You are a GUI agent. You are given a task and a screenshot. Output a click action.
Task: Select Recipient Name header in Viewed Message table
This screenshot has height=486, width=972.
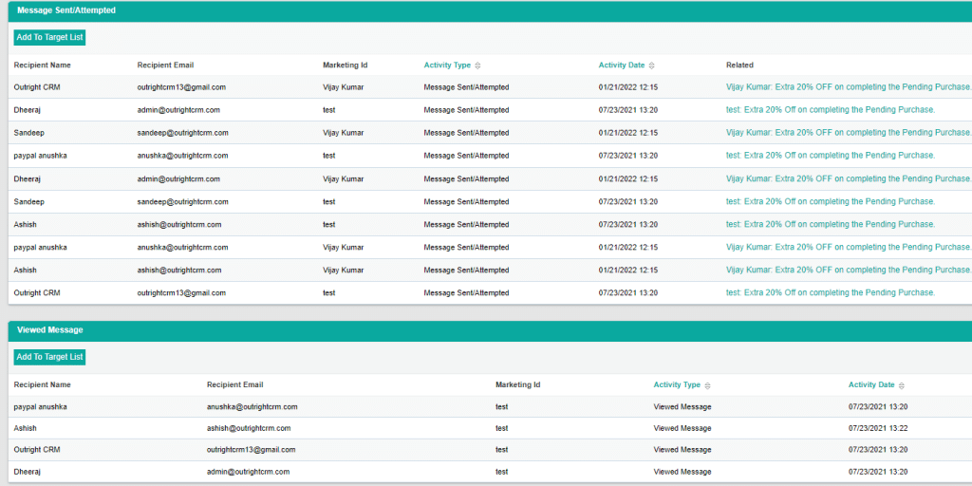pyautogui.click(x=42, y=385)
